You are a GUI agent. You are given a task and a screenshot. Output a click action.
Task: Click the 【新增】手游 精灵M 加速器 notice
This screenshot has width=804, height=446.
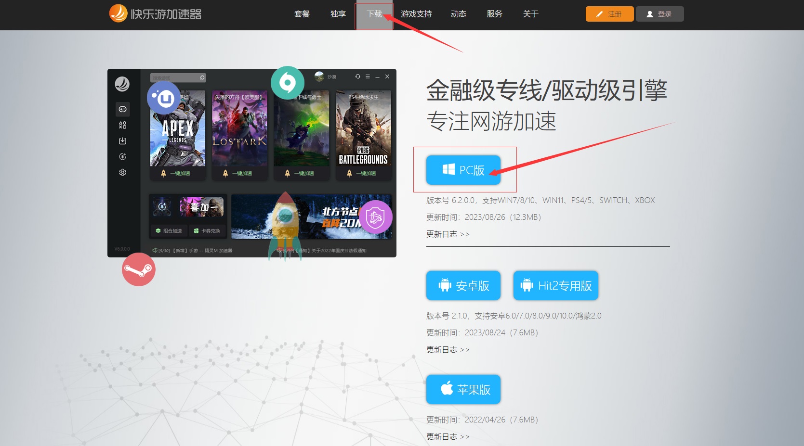(202, 251)
